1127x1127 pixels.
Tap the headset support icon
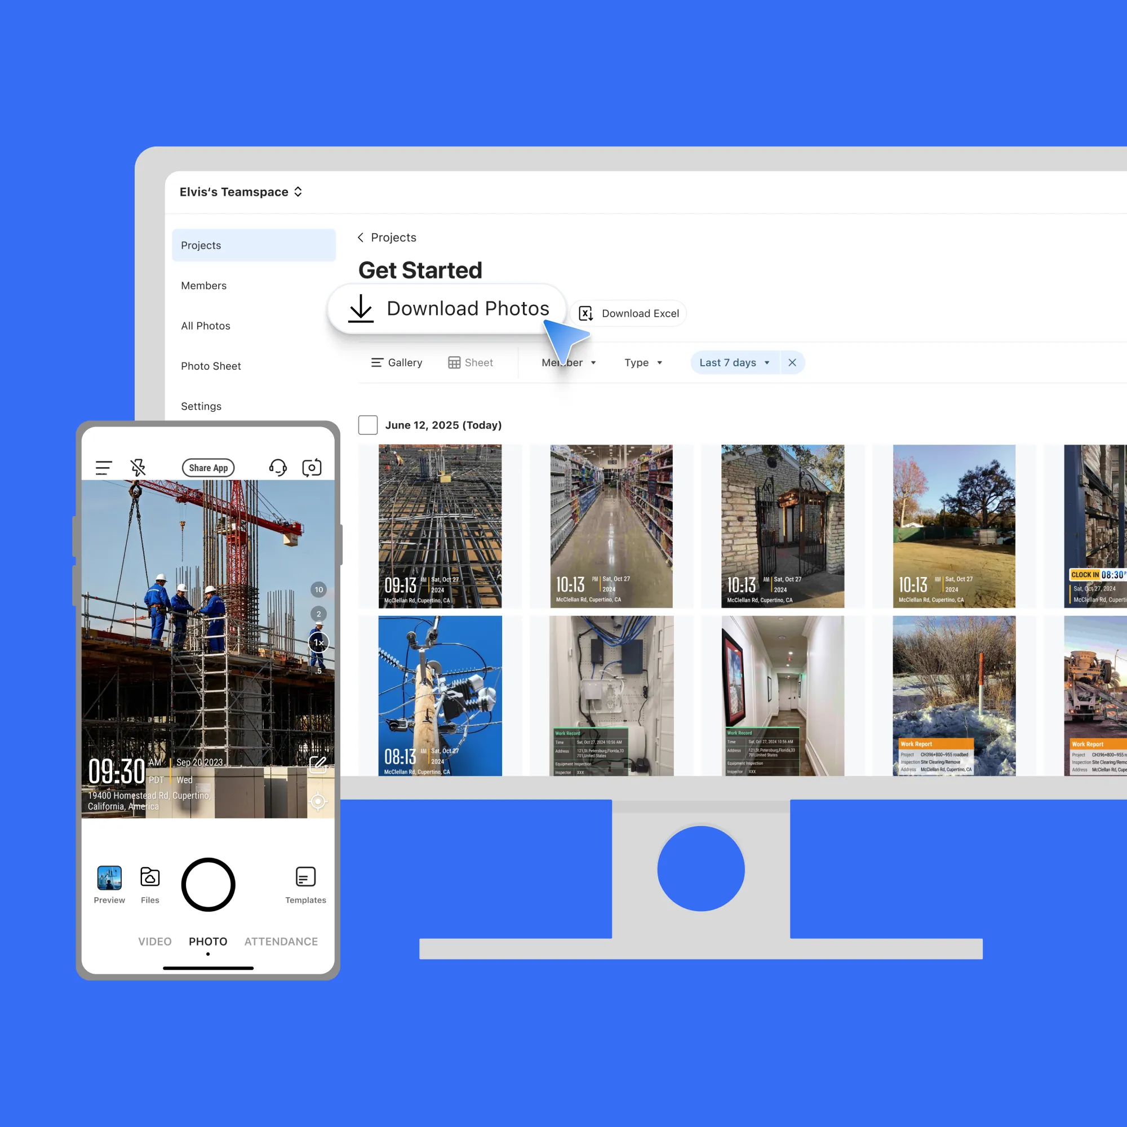pyautogui.click(x=278, y=468)
